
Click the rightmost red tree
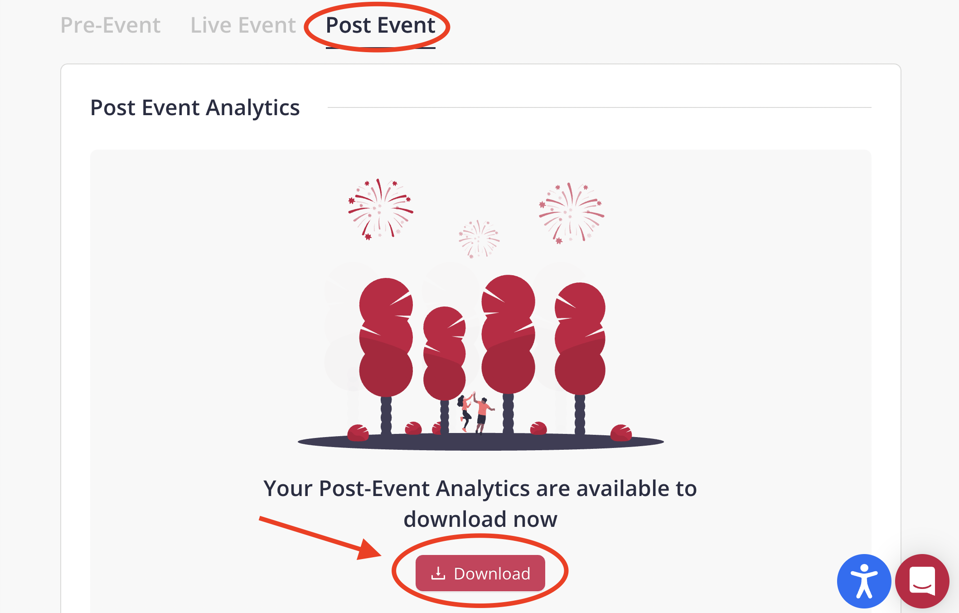(x=580, y=338)
